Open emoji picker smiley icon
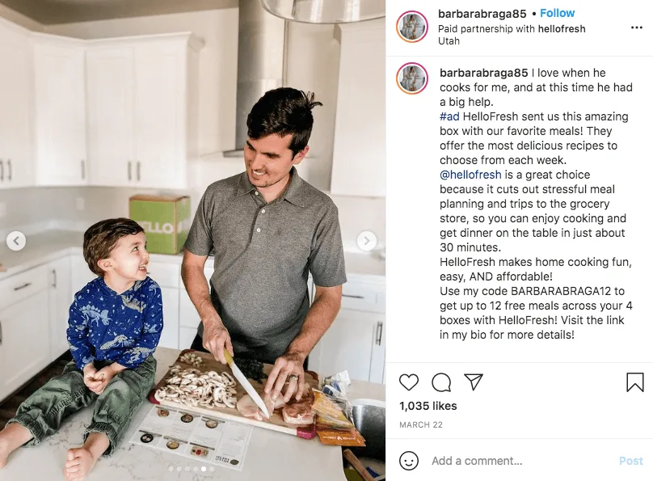653x481 pixels. point(409,461)
